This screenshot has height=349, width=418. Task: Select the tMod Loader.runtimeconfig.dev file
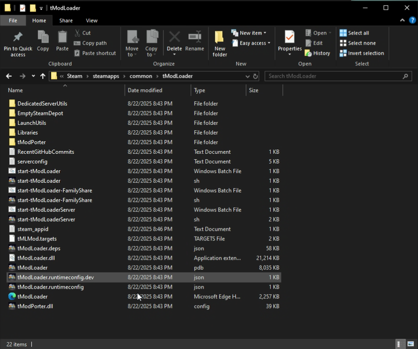pos(144,277)
